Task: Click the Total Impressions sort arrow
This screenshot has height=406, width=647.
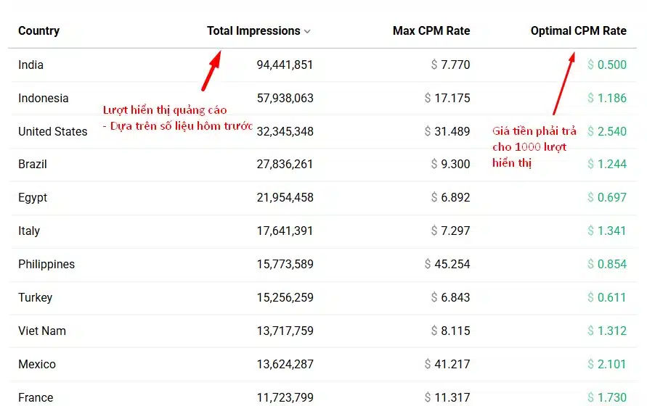Action: [307, 32]
